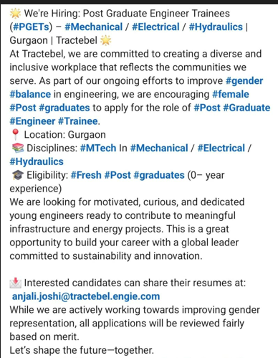Open the anjali.joshi@tractebel.engie.com email link
Image resolution: width=278 pixels, height=358 pixels.
pos(86,296)
